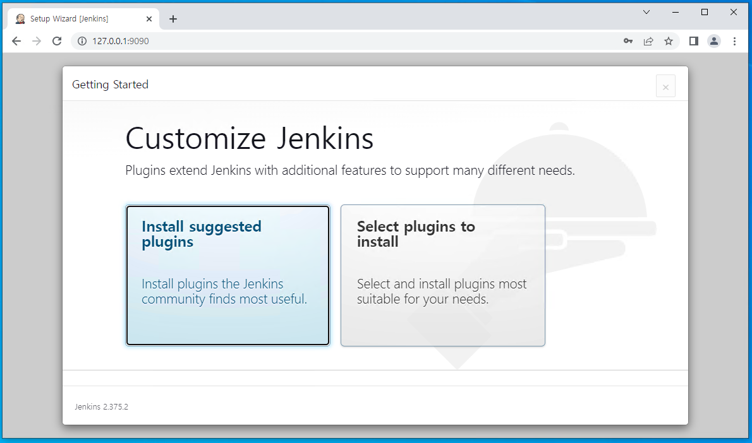Open the tab search chevron
Viewport: 752px width, 443px height.
[646, 12]
